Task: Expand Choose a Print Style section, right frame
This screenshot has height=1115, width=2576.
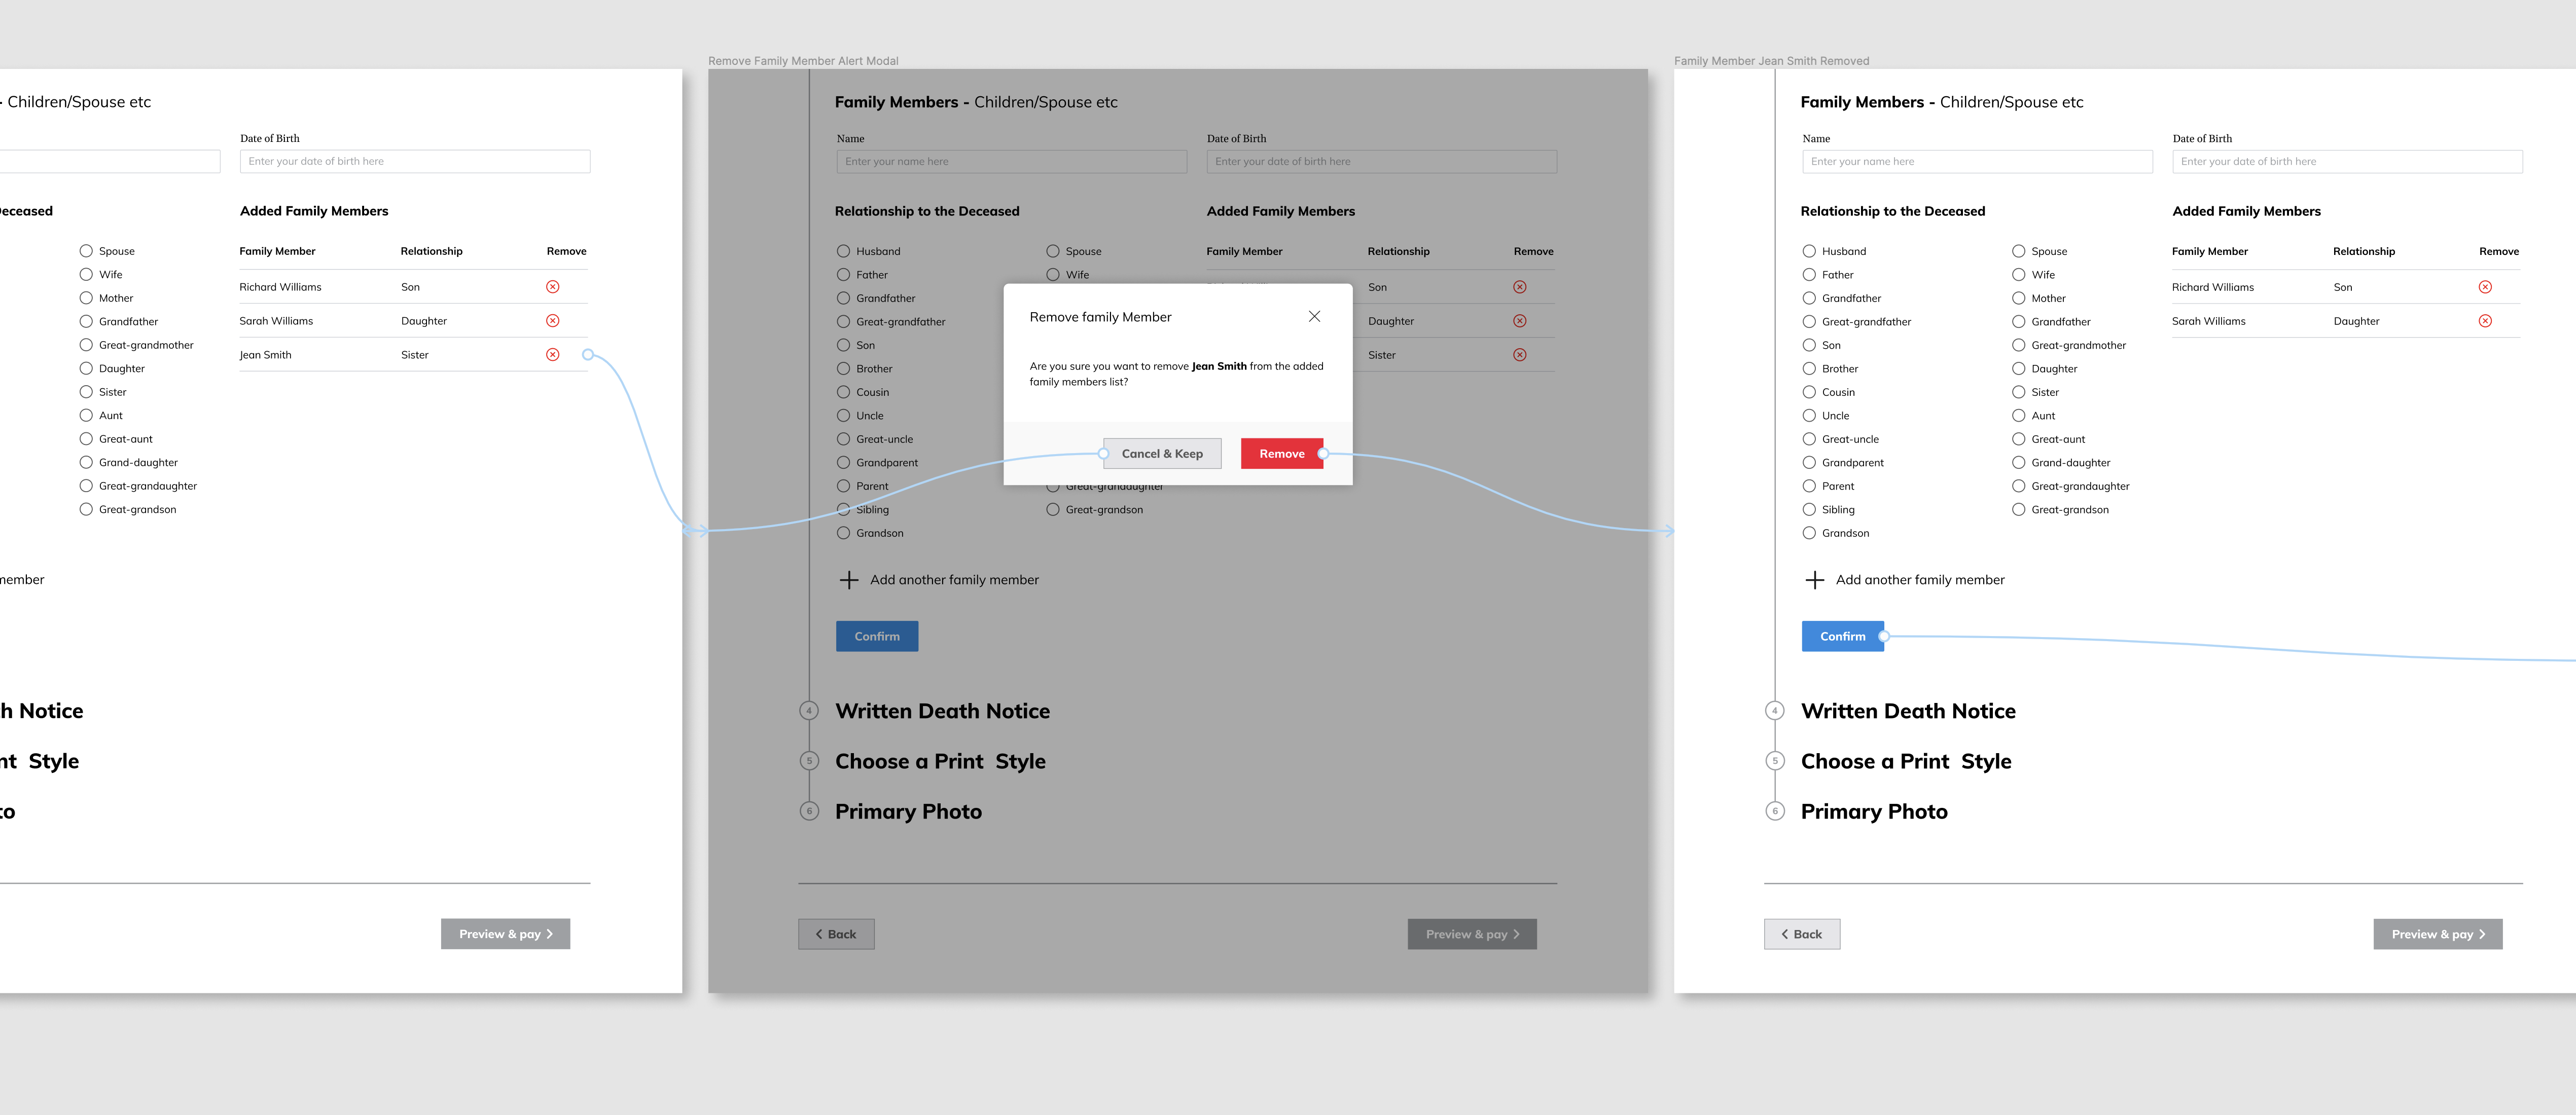Action: [1905, 761]
